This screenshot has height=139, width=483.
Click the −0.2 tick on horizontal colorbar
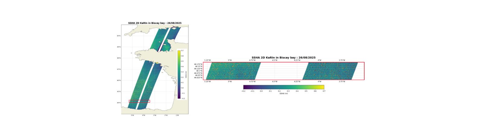click(x=244, y=91)
